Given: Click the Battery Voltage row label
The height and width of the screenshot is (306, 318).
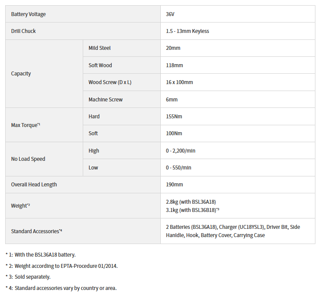Looking at the screenshot, I should click(28, 14).
